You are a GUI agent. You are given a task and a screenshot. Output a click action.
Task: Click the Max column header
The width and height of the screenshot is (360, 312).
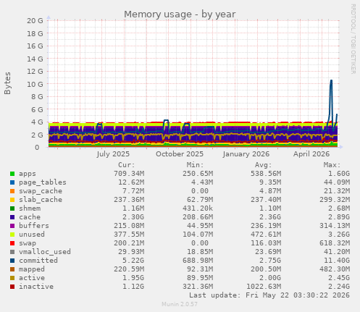[332, 165]
